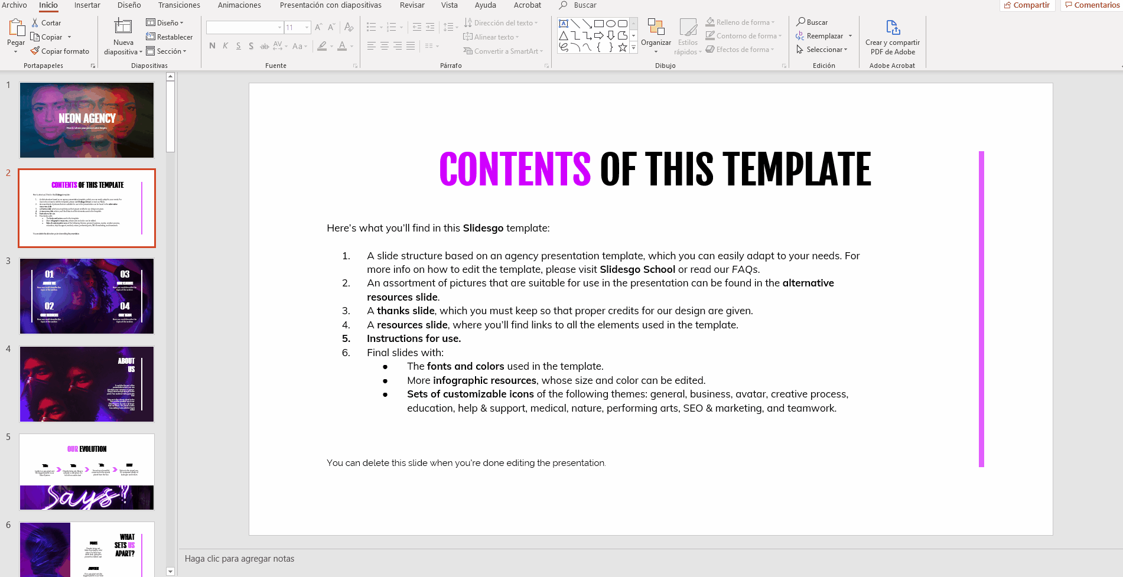Select the straight line shape

tap(575, 24)
